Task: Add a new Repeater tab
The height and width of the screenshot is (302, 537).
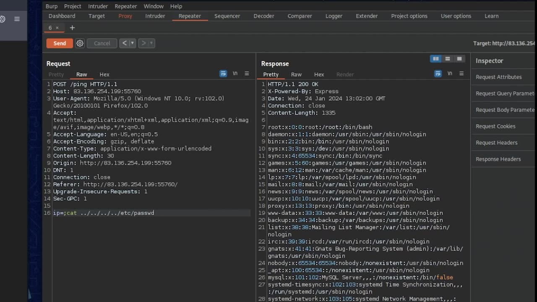Action: (72, 28)
